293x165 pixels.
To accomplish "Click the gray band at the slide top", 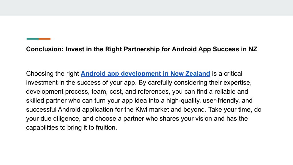I will pos(146,8).
